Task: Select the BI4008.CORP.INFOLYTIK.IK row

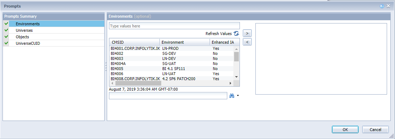Action: click(x=171, y=79)
